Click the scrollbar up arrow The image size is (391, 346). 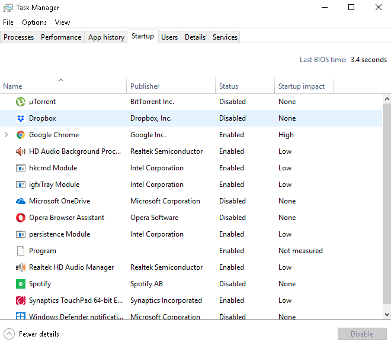pos(387,99)
